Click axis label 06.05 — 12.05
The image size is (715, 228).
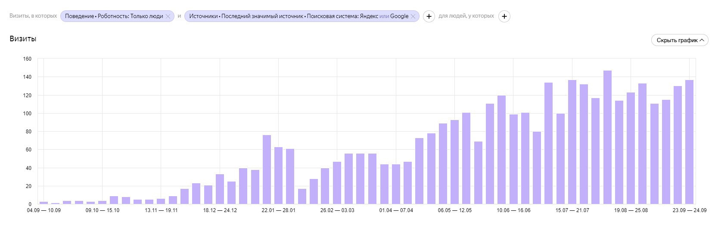(x=455, y=210)
